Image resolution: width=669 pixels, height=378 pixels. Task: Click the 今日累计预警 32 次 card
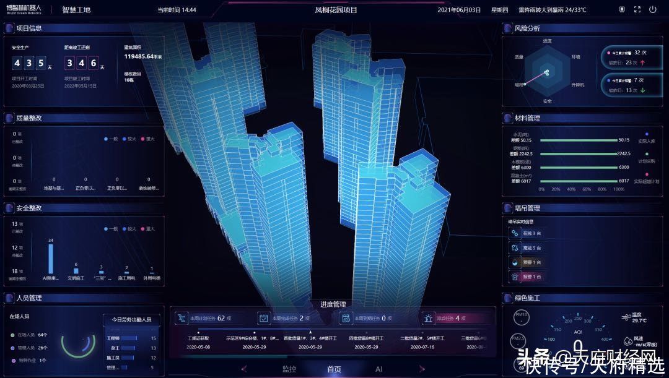click(631, 58)
